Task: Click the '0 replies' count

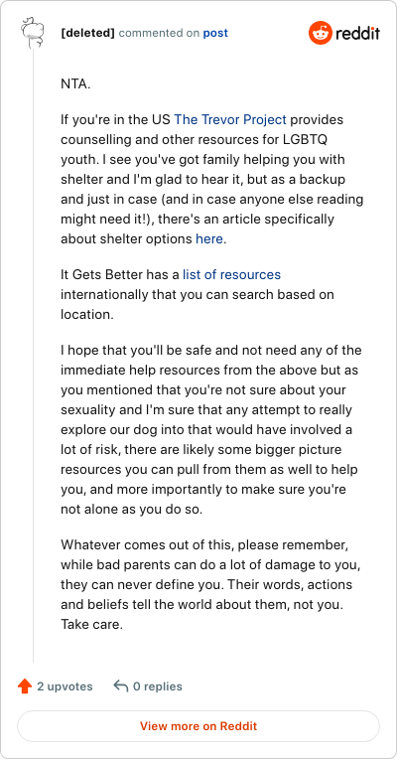Action: (x=158, y=686)
